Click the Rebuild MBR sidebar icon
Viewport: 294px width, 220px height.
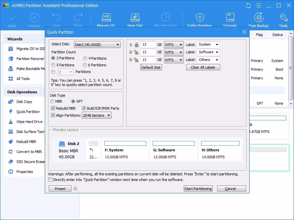[x=11, y=142]
